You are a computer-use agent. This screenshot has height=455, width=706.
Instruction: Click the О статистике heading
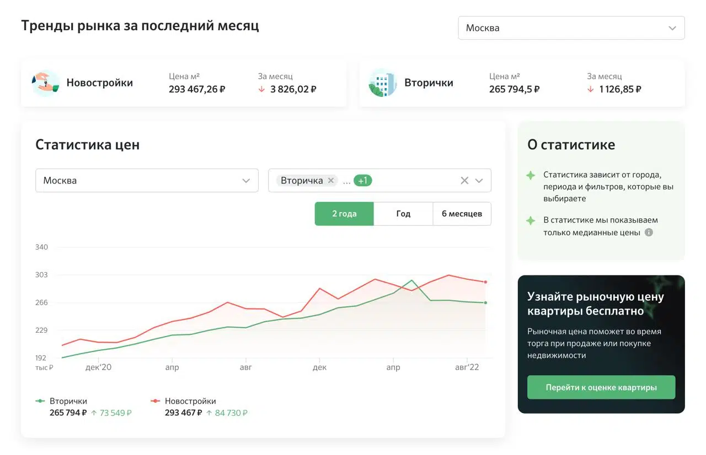571,145
